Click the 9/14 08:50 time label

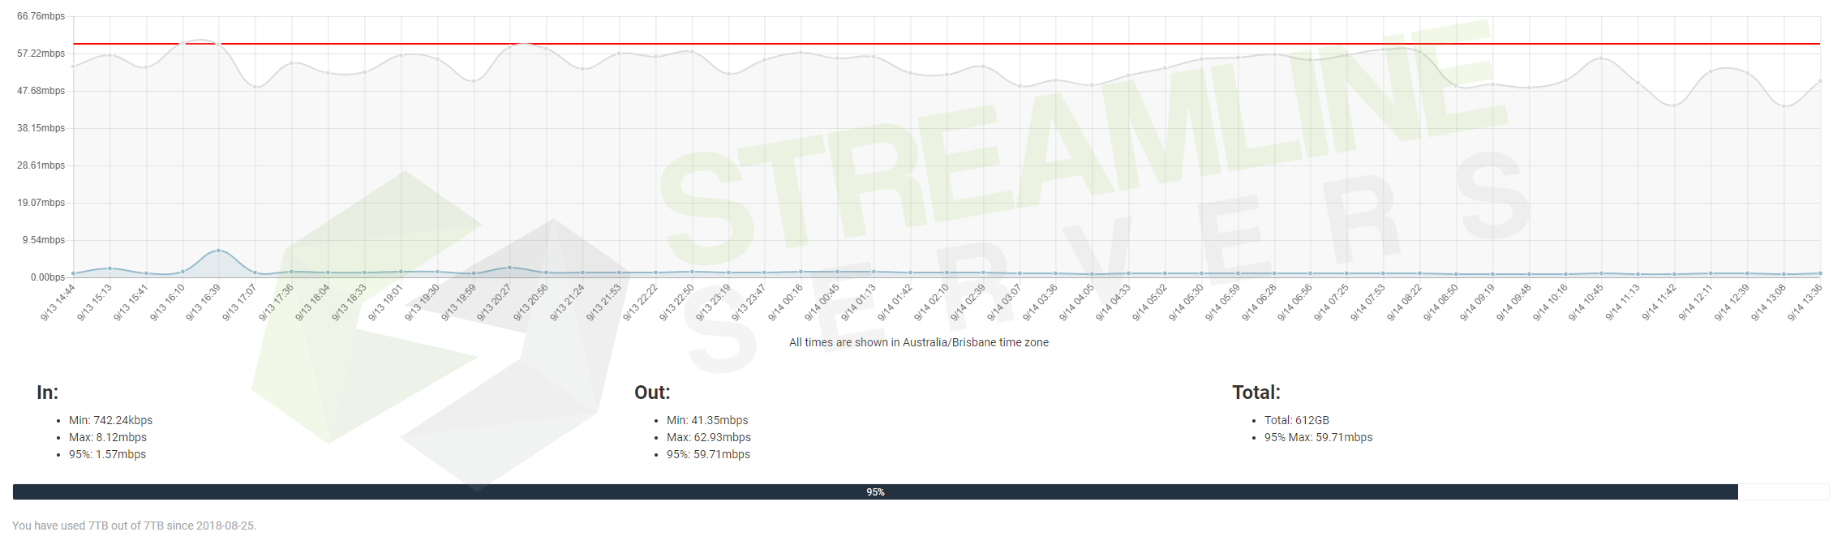(1440, 303)
